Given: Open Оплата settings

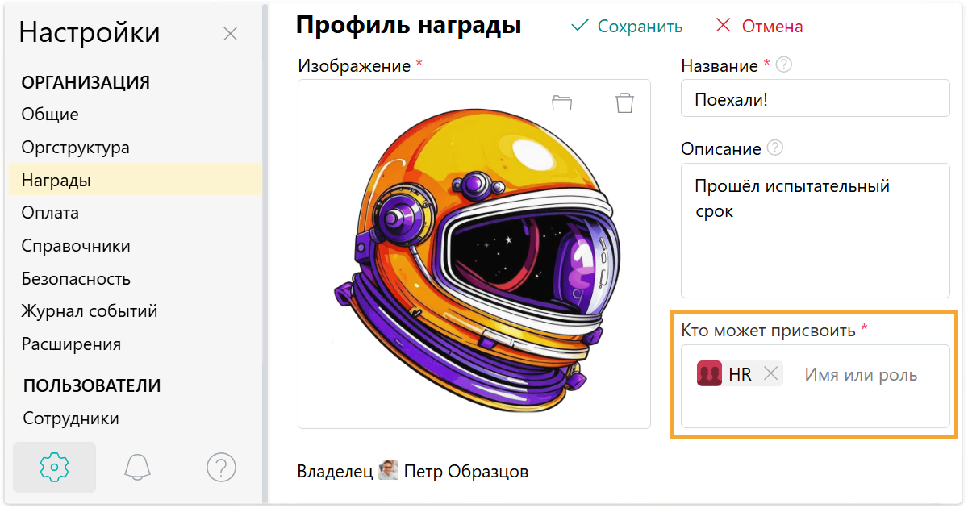Looking at the screenshot, I should [x=50, y=213].
